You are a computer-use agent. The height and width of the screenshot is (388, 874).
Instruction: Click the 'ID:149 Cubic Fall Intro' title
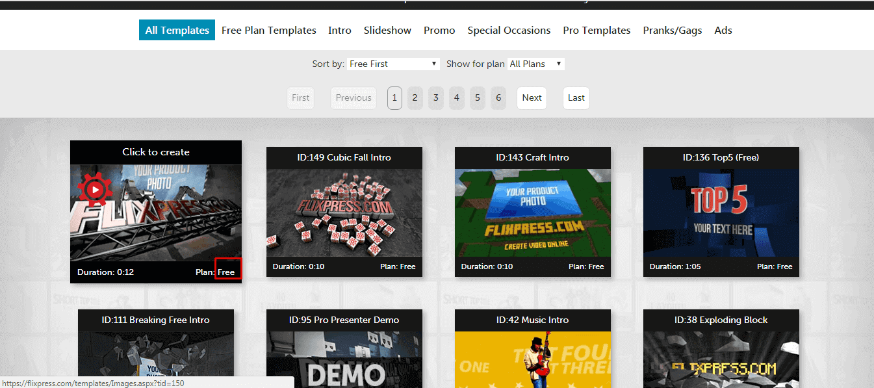tap(344, 157)
